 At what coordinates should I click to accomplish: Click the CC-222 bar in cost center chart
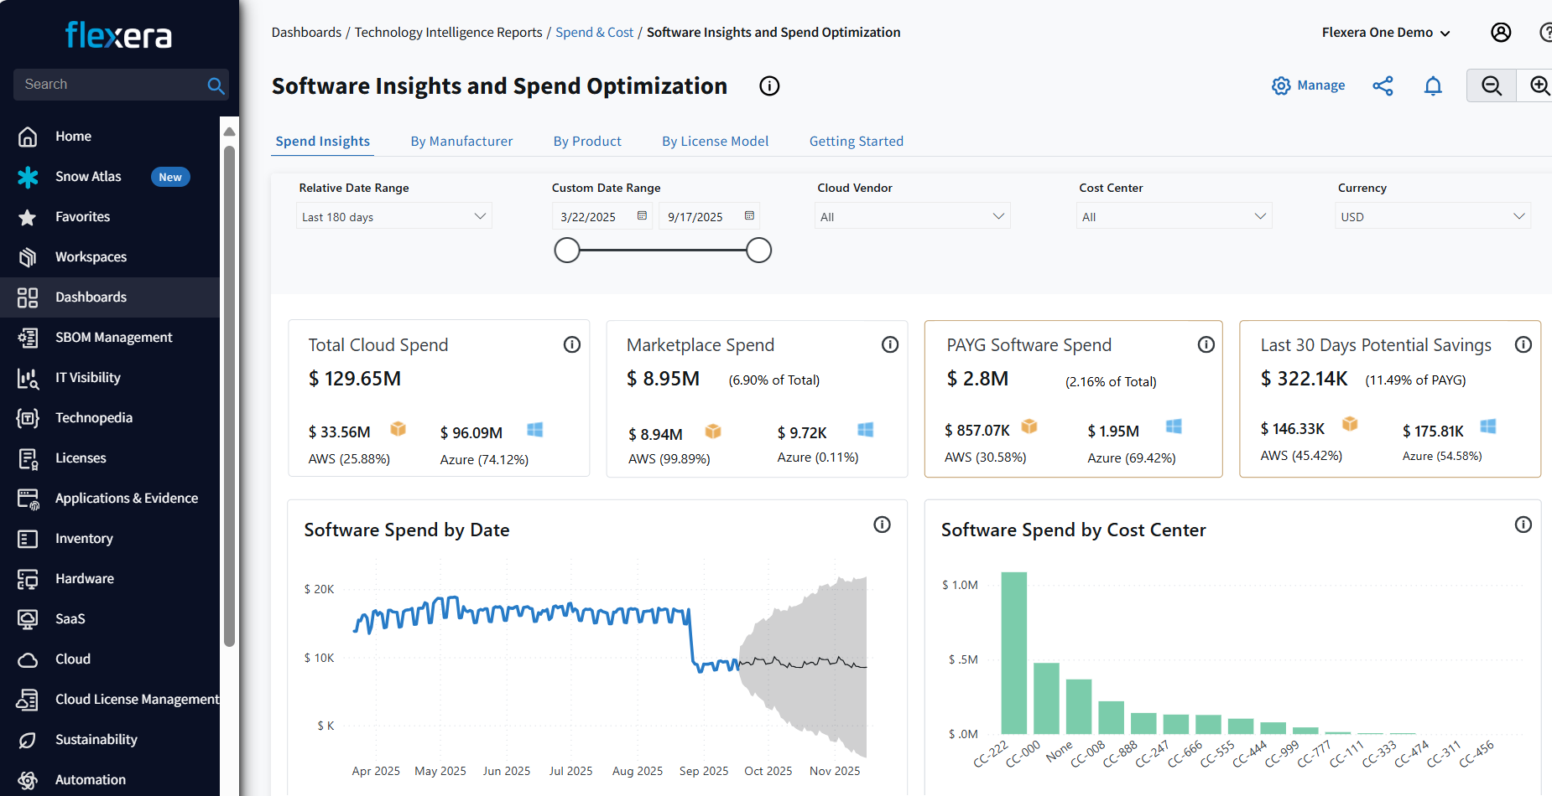tap(1014, 654)
